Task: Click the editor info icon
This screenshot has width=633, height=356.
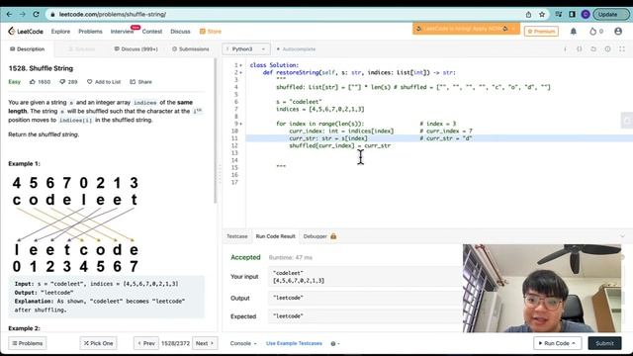Action: pos(565,48)
